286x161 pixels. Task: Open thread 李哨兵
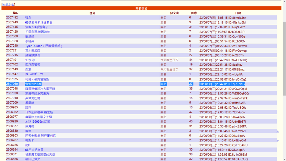tap(30, 41)
